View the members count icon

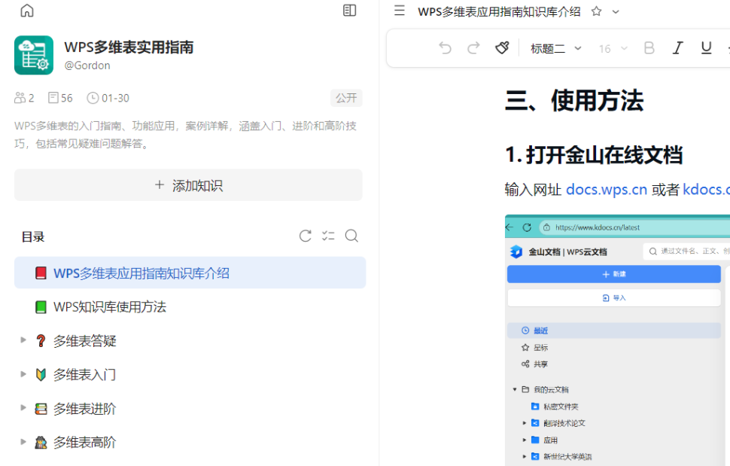pos(20,98)
